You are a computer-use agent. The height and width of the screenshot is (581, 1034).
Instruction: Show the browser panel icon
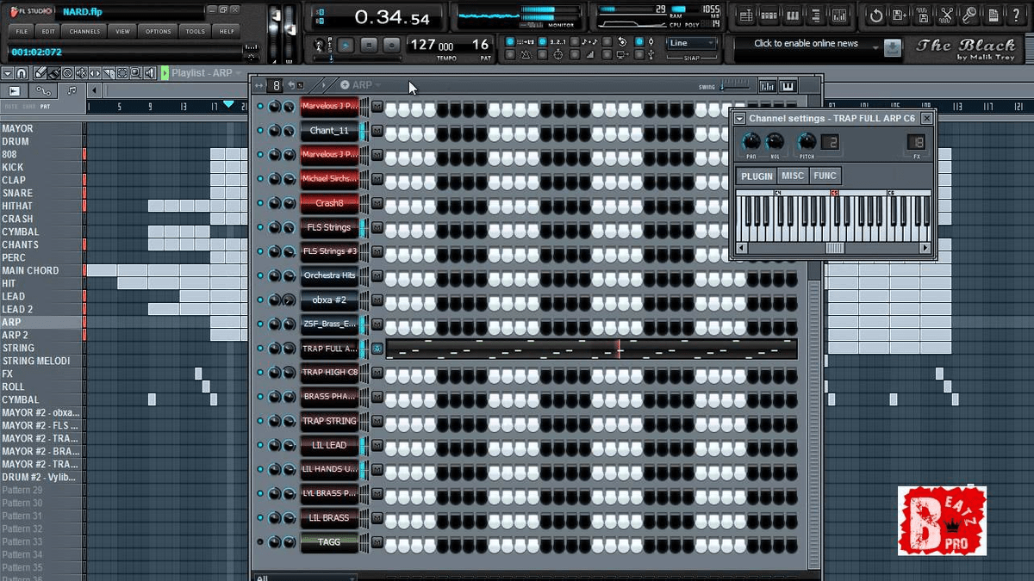click(x=815, y=15)
